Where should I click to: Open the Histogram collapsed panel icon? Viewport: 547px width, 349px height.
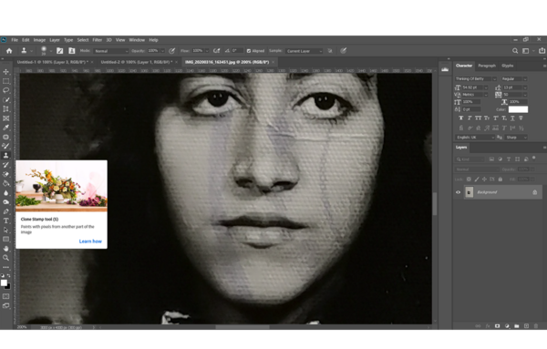[x=445, y=69]
